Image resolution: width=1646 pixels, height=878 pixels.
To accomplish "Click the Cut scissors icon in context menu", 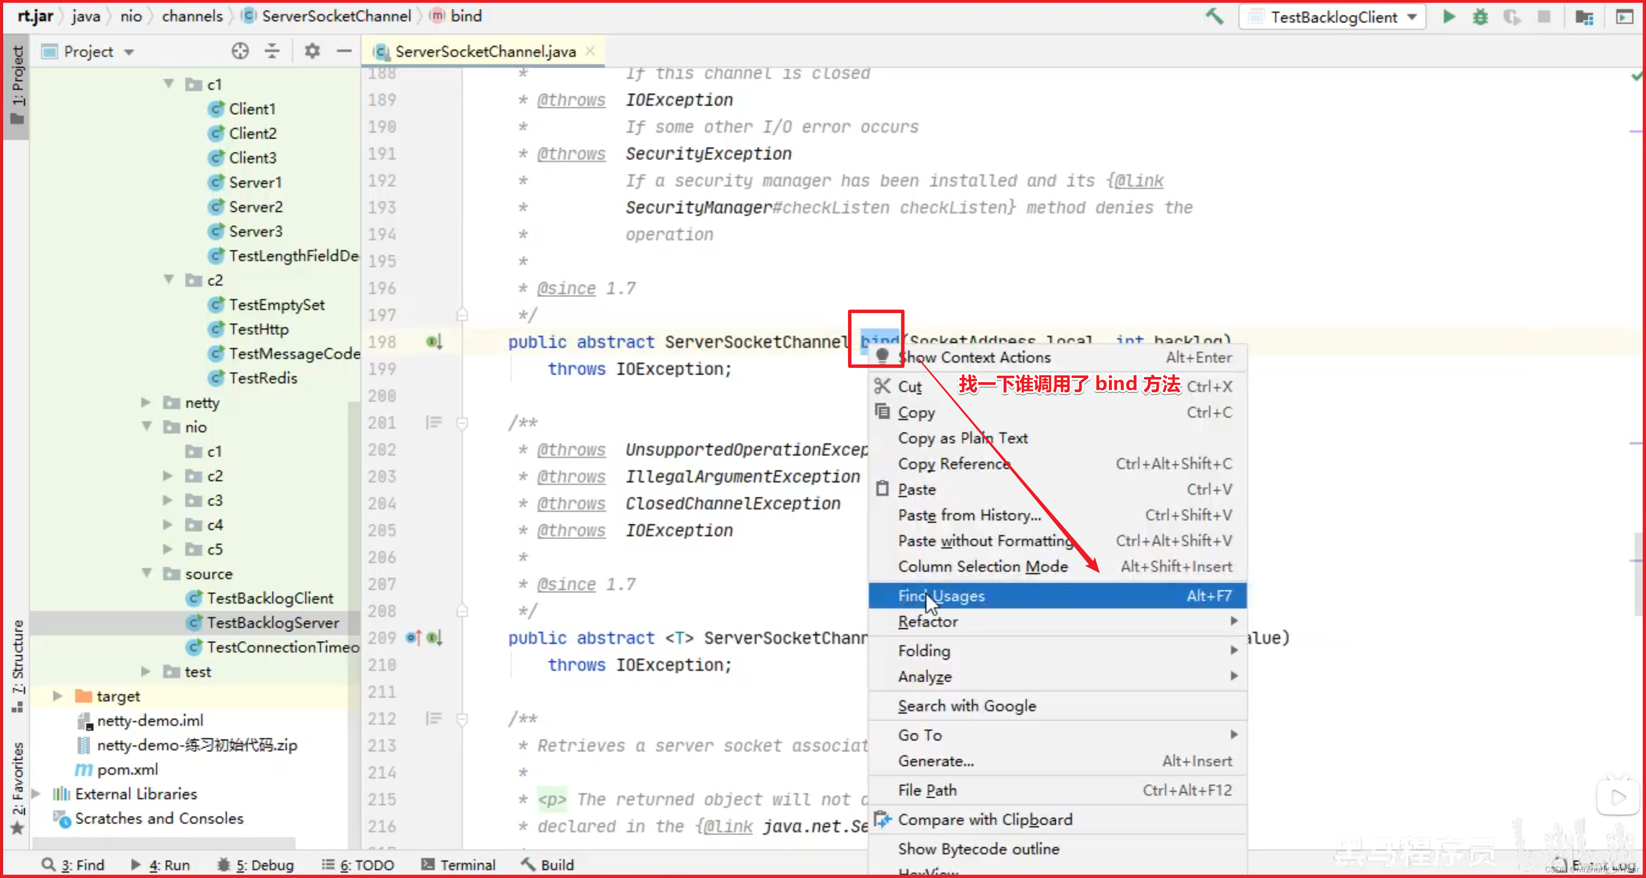I will 882,386.
